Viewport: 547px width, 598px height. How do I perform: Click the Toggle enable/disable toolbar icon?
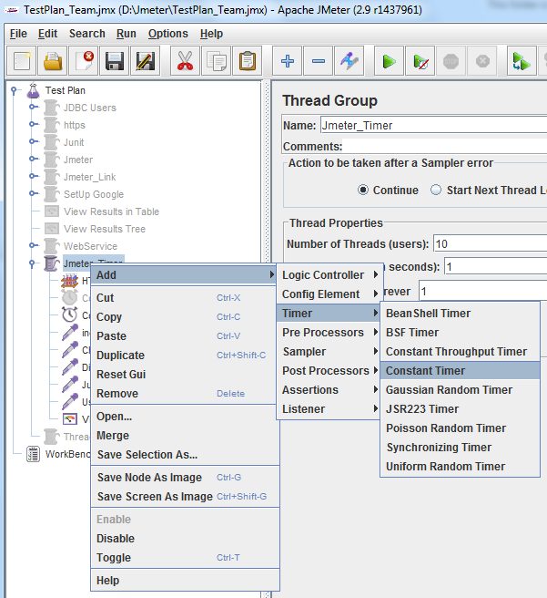click(x=349, y=61)
